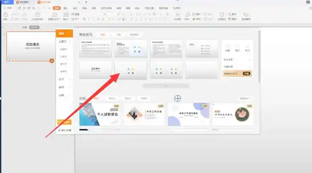Click the orange button at sidebar bottom
Image resolution: width=312 pixels, height=173 pixels.
click(64, 122)
